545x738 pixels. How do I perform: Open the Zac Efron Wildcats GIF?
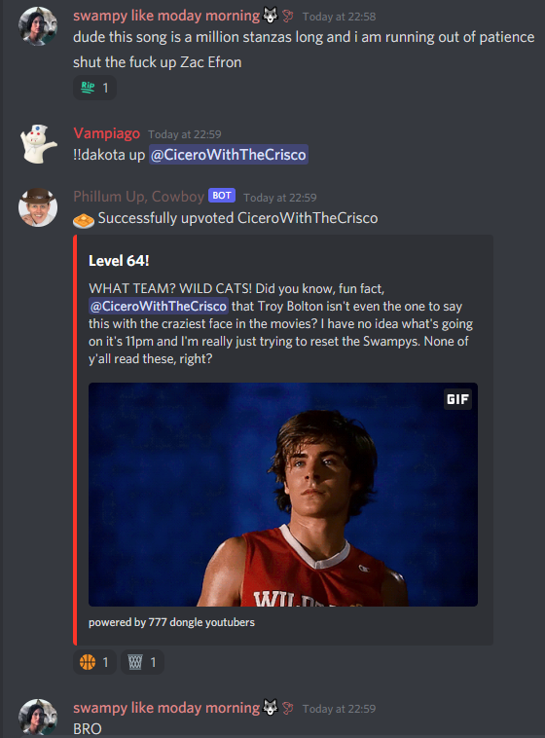tap(283, 495)
